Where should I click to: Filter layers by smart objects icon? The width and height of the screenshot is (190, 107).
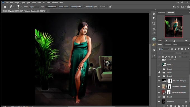(185, 49)
